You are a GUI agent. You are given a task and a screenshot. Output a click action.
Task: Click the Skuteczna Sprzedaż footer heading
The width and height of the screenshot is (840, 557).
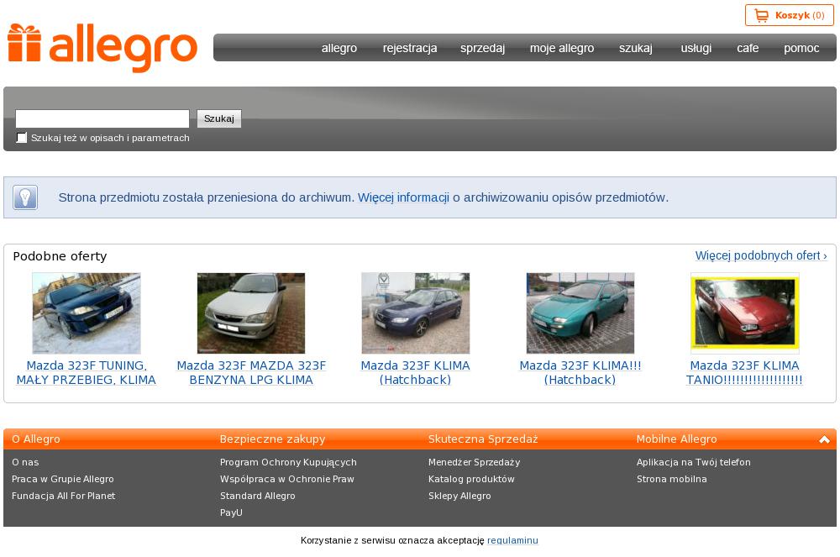tap(483, 439)
